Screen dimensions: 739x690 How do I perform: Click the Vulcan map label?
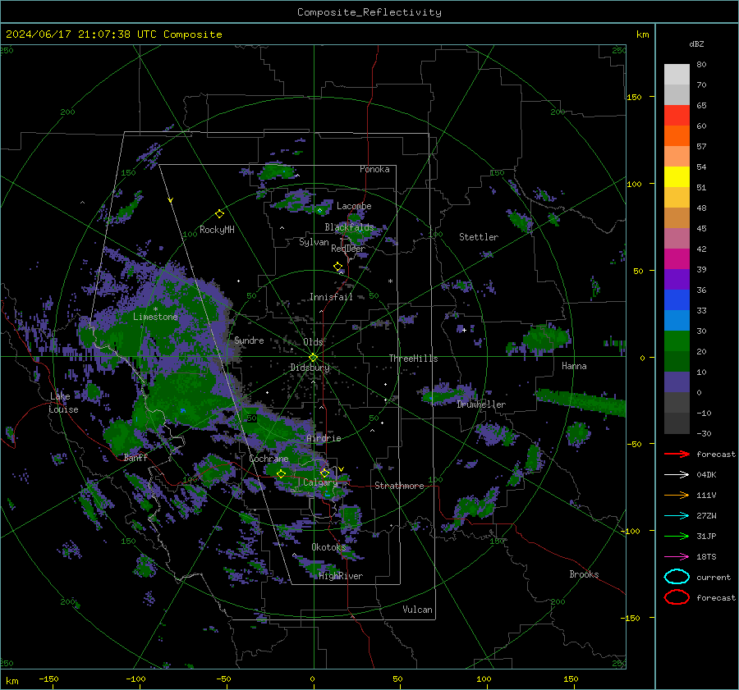(x=418, y=610)
